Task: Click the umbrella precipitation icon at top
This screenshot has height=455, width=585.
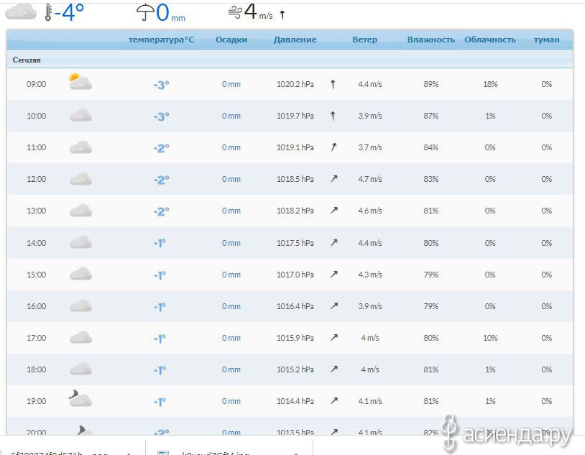Action: point(145,12)
